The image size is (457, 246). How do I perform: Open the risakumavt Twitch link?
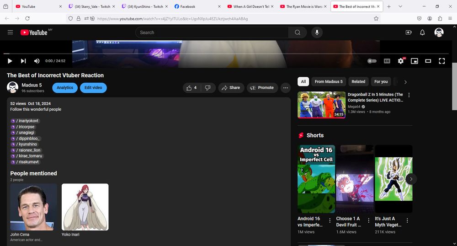click(x=25, y=162)
